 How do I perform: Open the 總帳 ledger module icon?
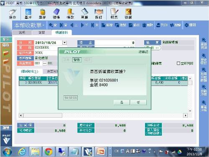(56, 14)
